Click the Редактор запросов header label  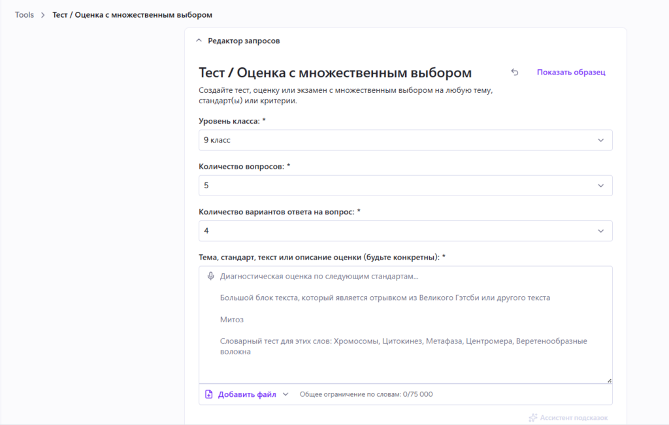(x=244, y=41)
